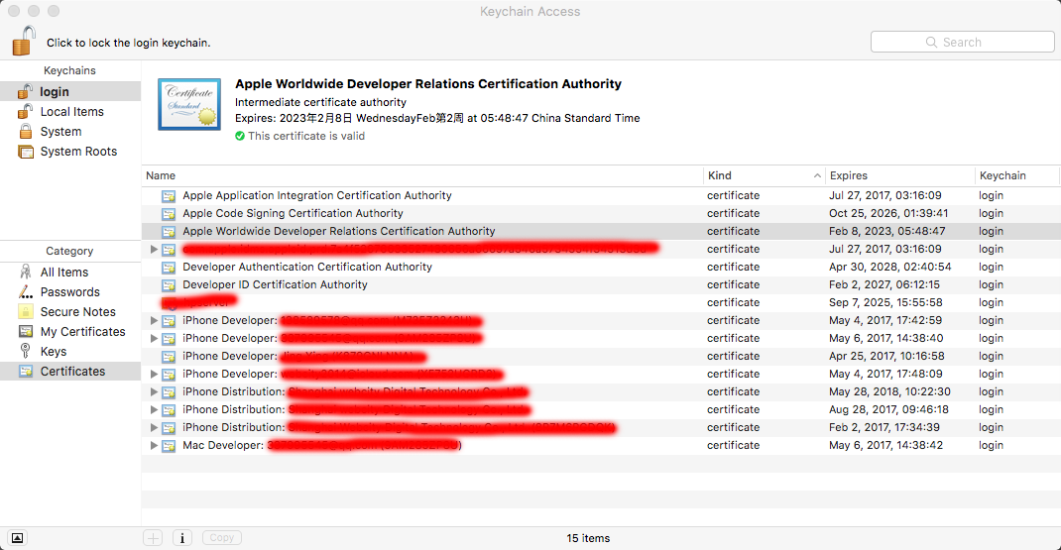Select Developer Authentication Certification Authority row
Screen dimensions: 1061x550
[601, 268]
